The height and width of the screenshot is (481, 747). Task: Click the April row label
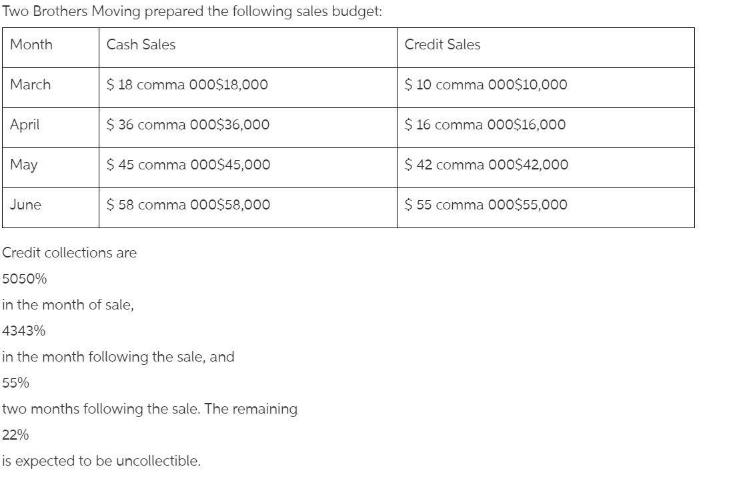click(x=51, y=128)
